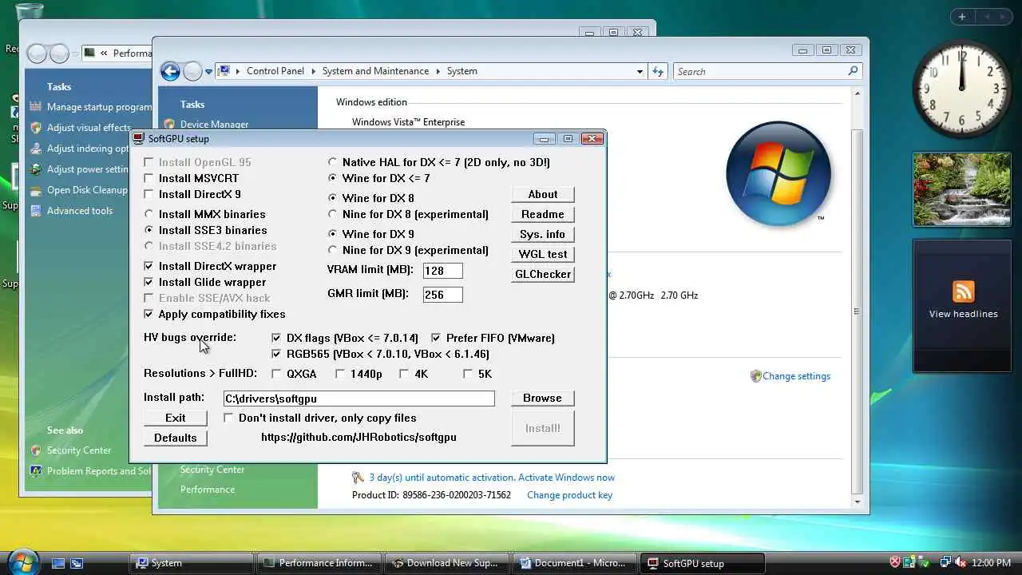This screenshot has width=1022, height=575.
Task: Enable the QXGA resolution checkbox
Action: pyautogui.click(x=276, y=374)
